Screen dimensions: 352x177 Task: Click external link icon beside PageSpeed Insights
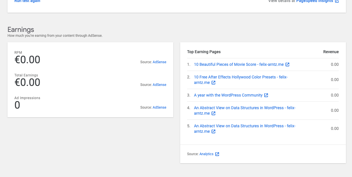337,1
